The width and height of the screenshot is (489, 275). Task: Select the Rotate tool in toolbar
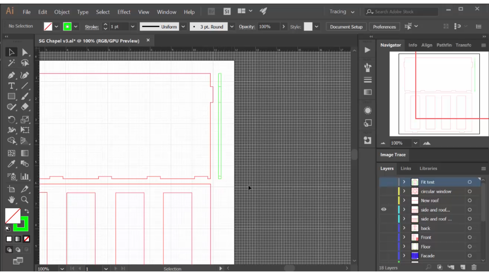11,119
